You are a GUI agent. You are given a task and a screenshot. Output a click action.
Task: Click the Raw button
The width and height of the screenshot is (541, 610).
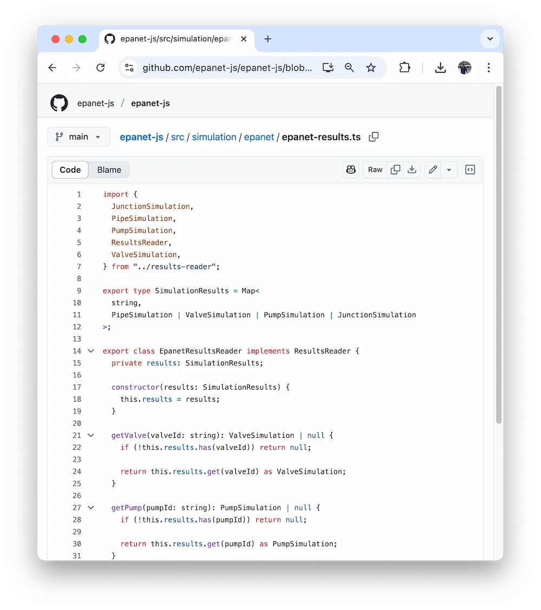pyautogui.click(x=375, y=169)
